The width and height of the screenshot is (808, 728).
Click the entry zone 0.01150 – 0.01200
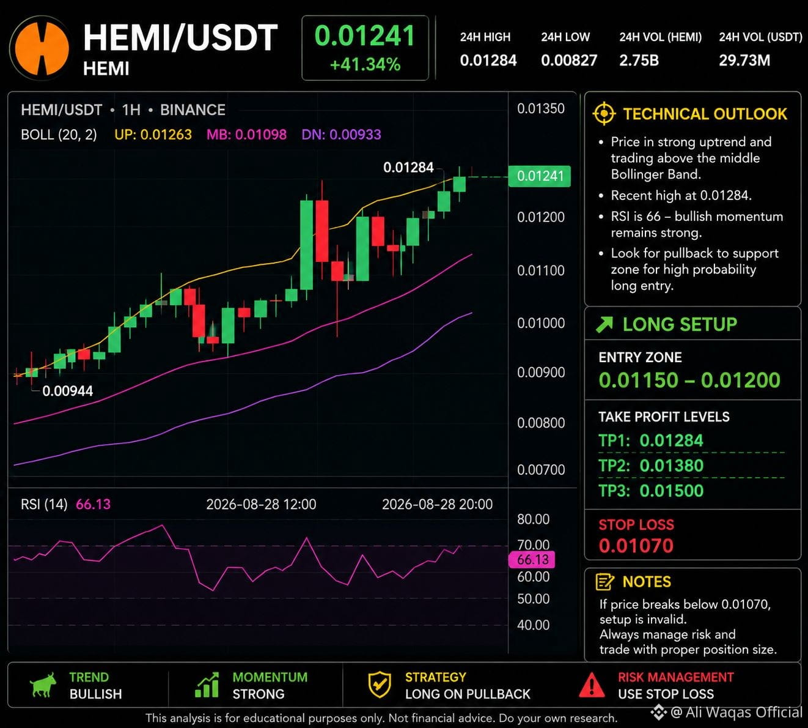[x=689, y=381]
